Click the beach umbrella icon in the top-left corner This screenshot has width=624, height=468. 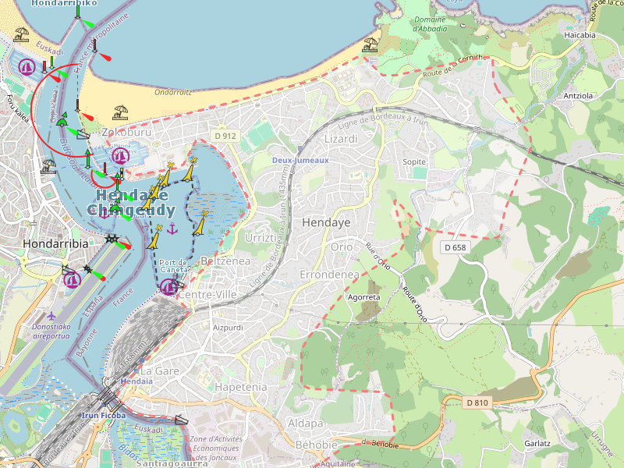click(21, 34)
